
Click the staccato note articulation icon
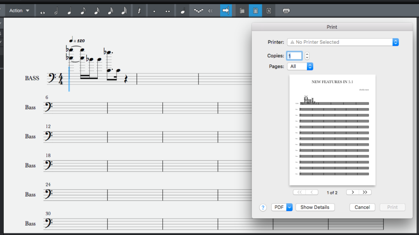point(183,11)
